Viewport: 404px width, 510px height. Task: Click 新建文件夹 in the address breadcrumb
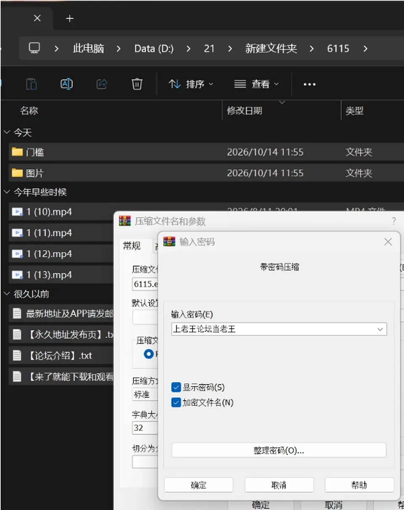tap(271, 48)
